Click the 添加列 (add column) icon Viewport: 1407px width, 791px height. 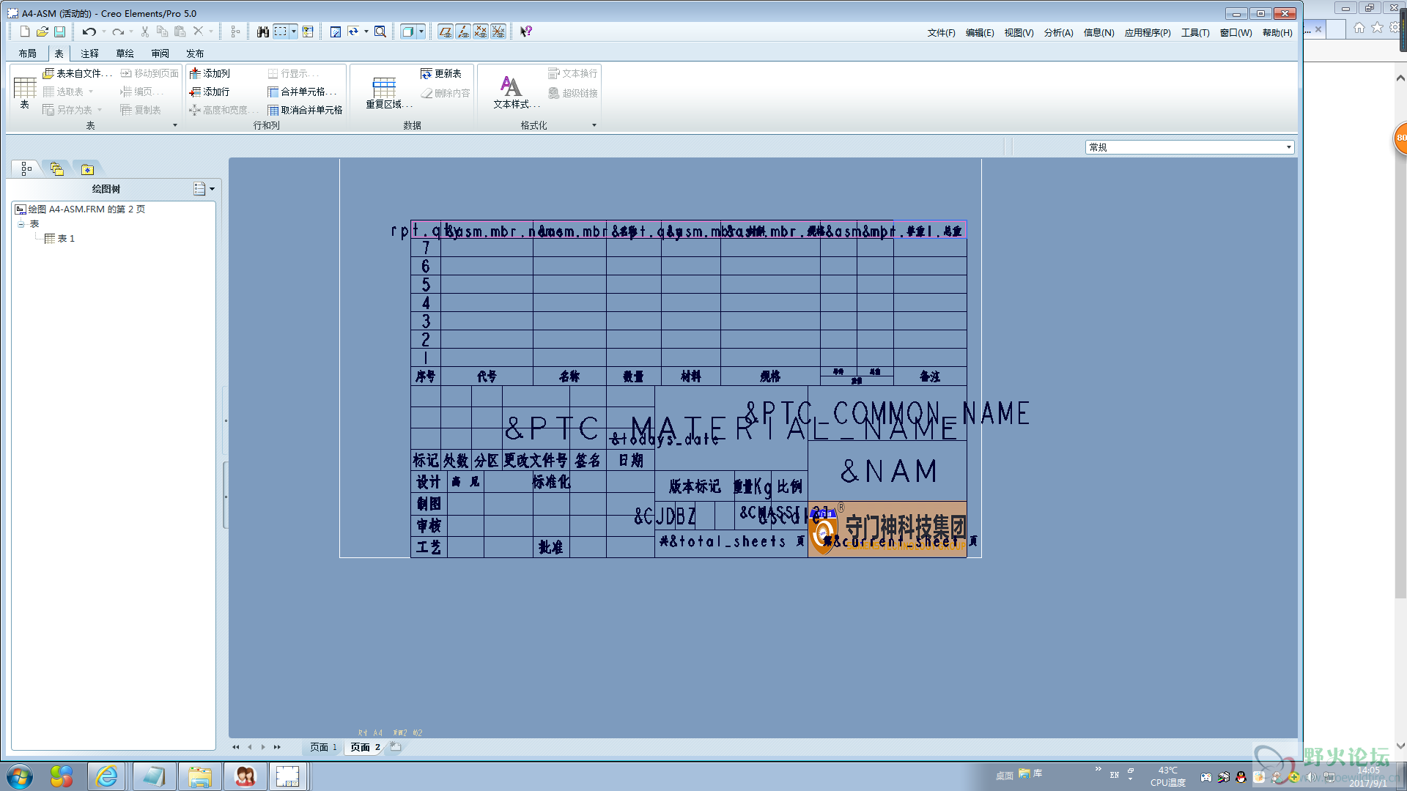(196, 73)
